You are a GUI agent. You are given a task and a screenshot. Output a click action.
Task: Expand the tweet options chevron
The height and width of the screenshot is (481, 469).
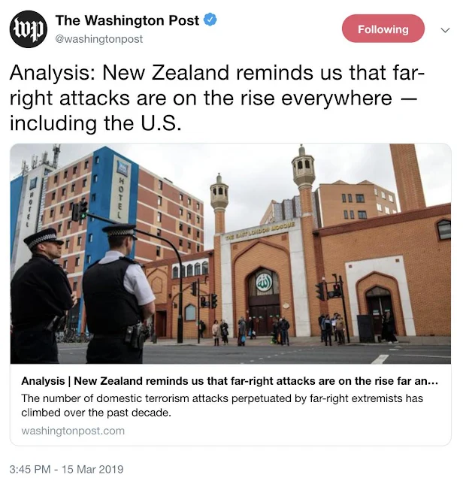(445, 30)
